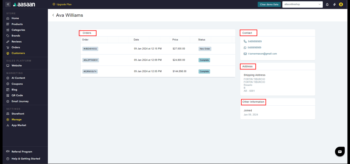Go back using arrow beside Ava Williams
Image resolution: width=350 pixels, height=164 pixels.
point(53,15)
